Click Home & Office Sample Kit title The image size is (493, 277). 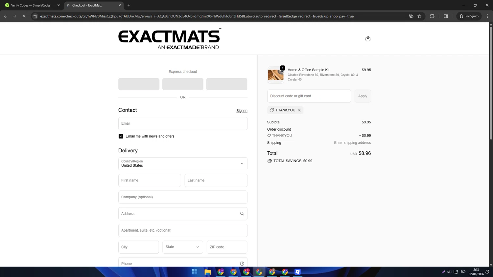(x=308, y=70)
